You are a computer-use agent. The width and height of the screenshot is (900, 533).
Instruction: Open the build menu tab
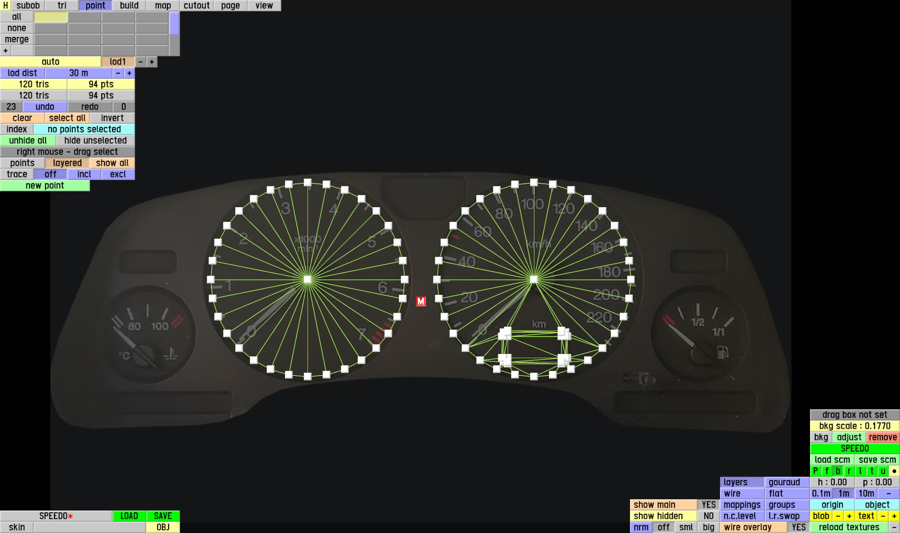click(129, 6)
